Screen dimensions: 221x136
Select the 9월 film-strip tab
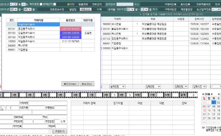click(x=121, y=95)
